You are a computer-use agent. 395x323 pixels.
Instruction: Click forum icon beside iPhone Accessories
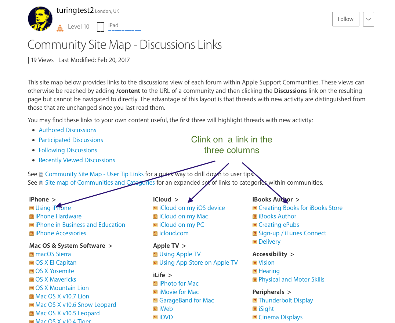click(32, 233)
